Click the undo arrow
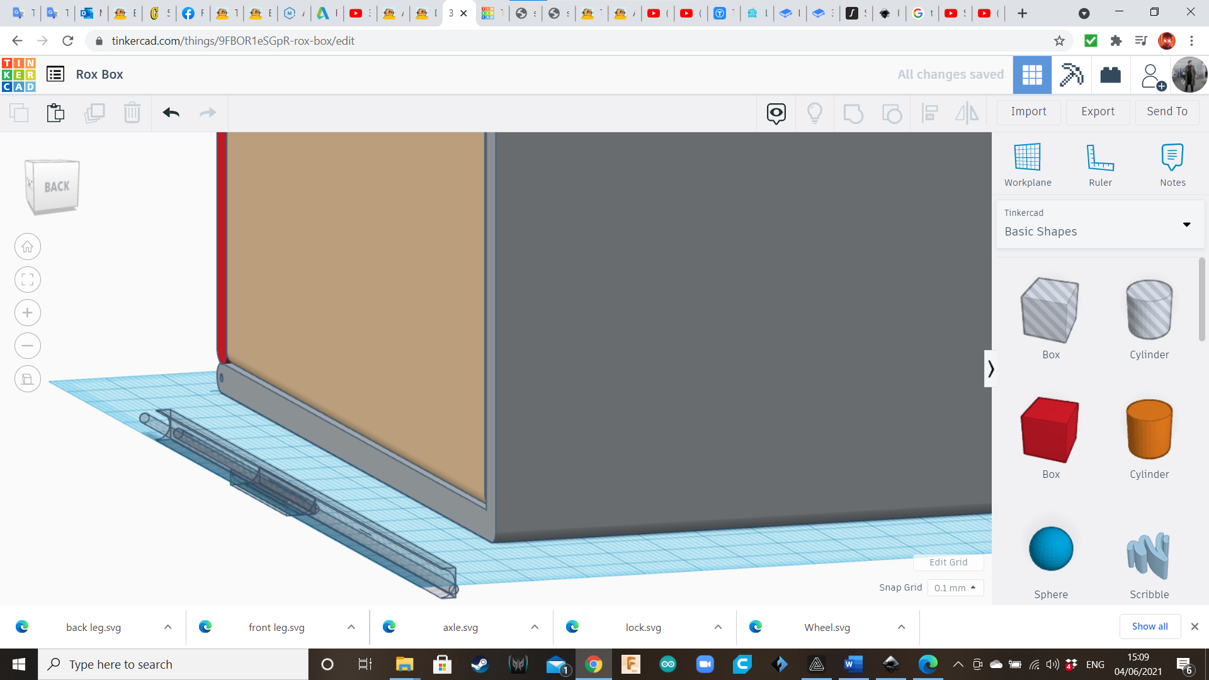1209x680 pixels. click(171, 113)
